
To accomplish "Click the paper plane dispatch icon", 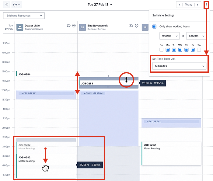I will (x=7, y=5).
